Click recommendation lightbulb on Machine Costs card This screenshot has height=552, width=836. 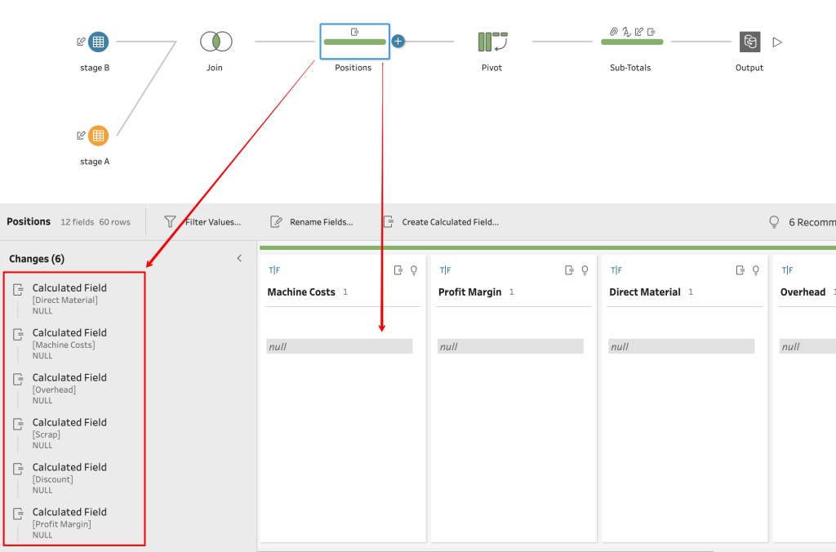414,270
